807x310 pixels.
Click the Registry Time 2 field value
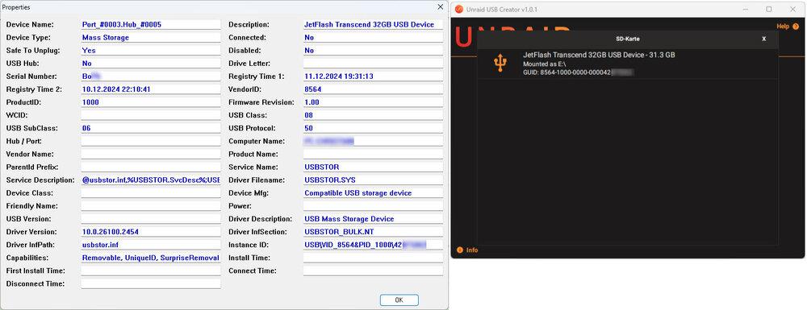tap(151, 89)
